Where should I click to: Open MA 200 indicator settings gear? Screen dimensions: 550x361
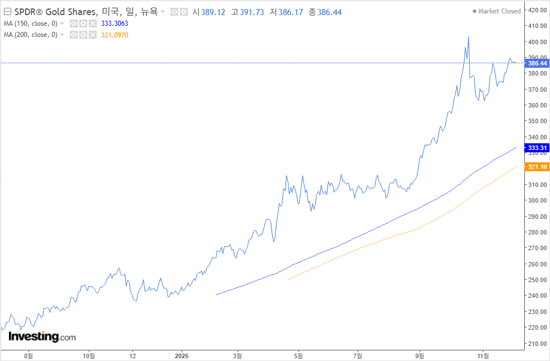click(x=83, y=35)
